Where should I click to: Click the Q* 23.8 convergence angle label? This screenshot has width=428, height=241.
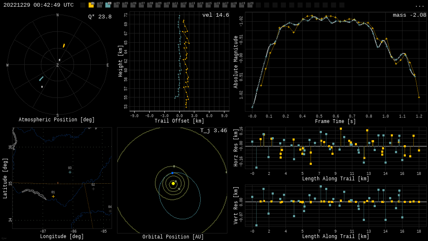click(99, 17)
